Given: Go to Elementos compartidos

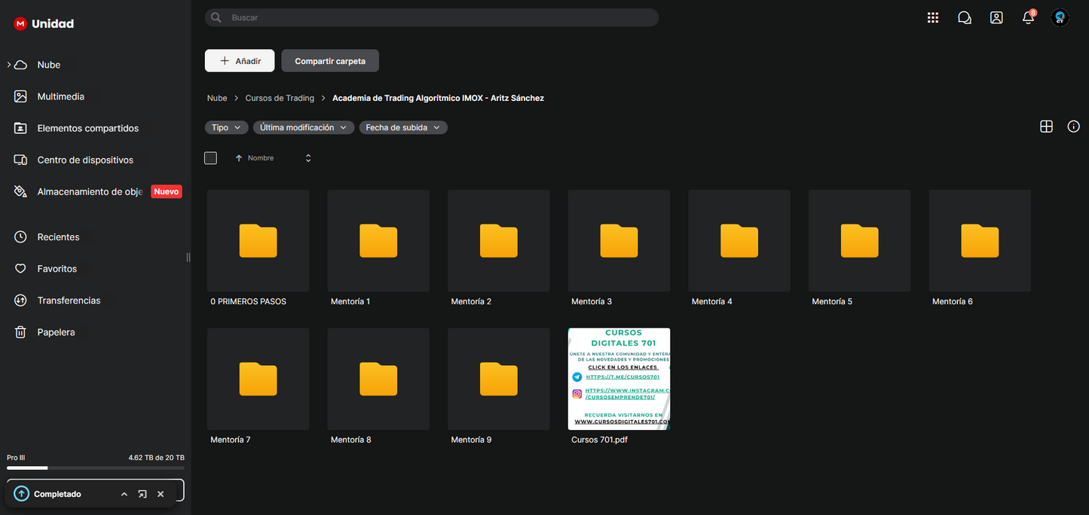Looking at the screenshot, I should (x=87, y=128).
